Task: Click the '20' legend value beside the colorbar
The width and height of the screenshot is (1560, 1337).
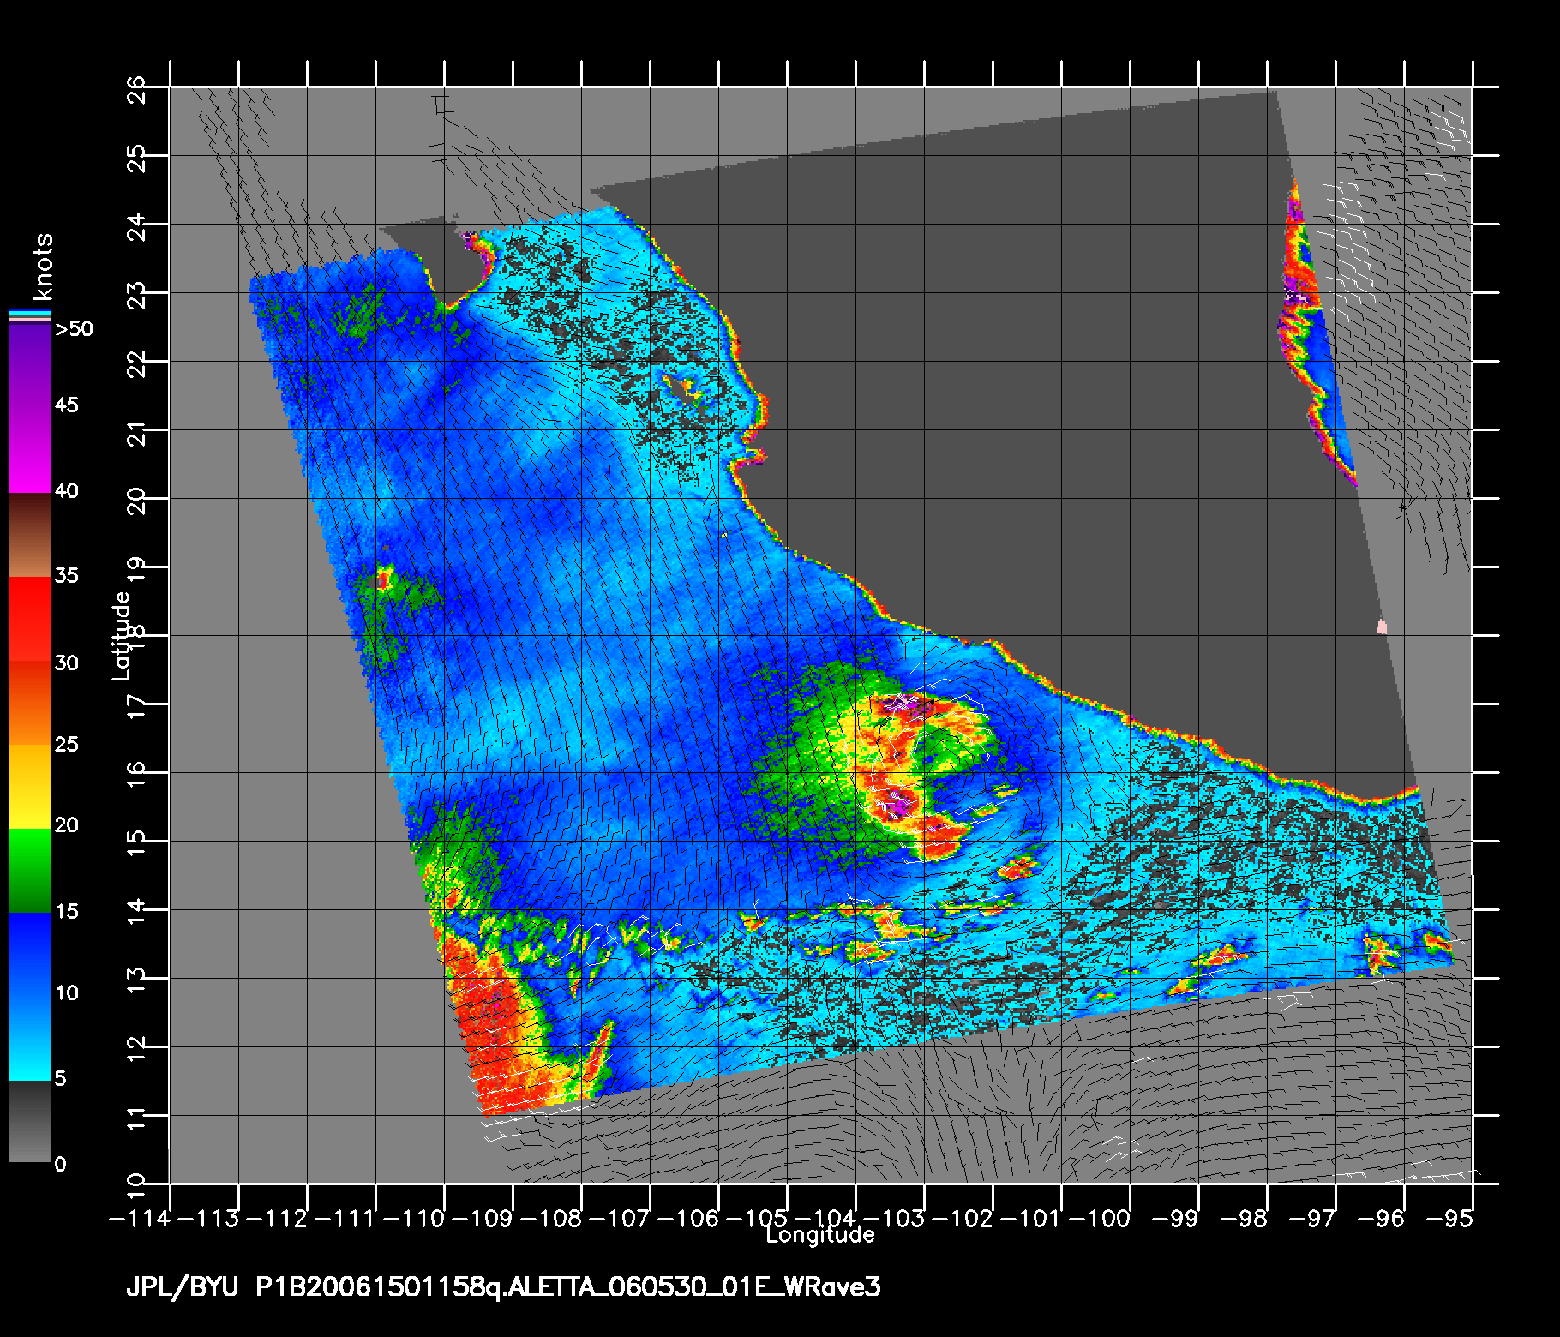Action: (67, 825)
